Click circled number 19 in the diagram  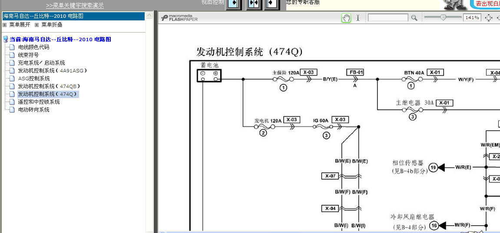(433, 167)
